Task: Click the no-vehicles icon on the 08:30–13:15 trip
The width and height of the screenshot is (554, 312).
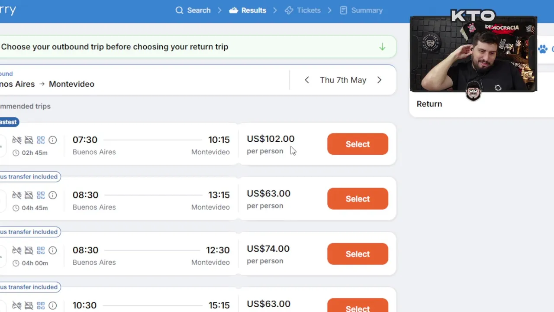Action: point(29,195)
